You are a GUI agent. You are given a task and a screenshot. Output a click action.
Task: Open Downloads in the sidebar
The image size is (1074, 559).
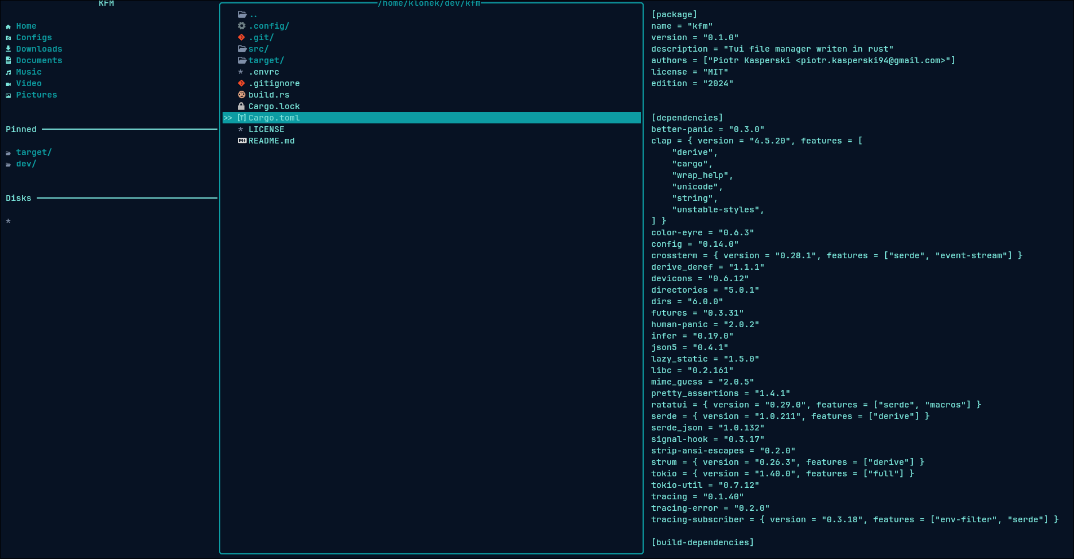click(x=39, y=49)
